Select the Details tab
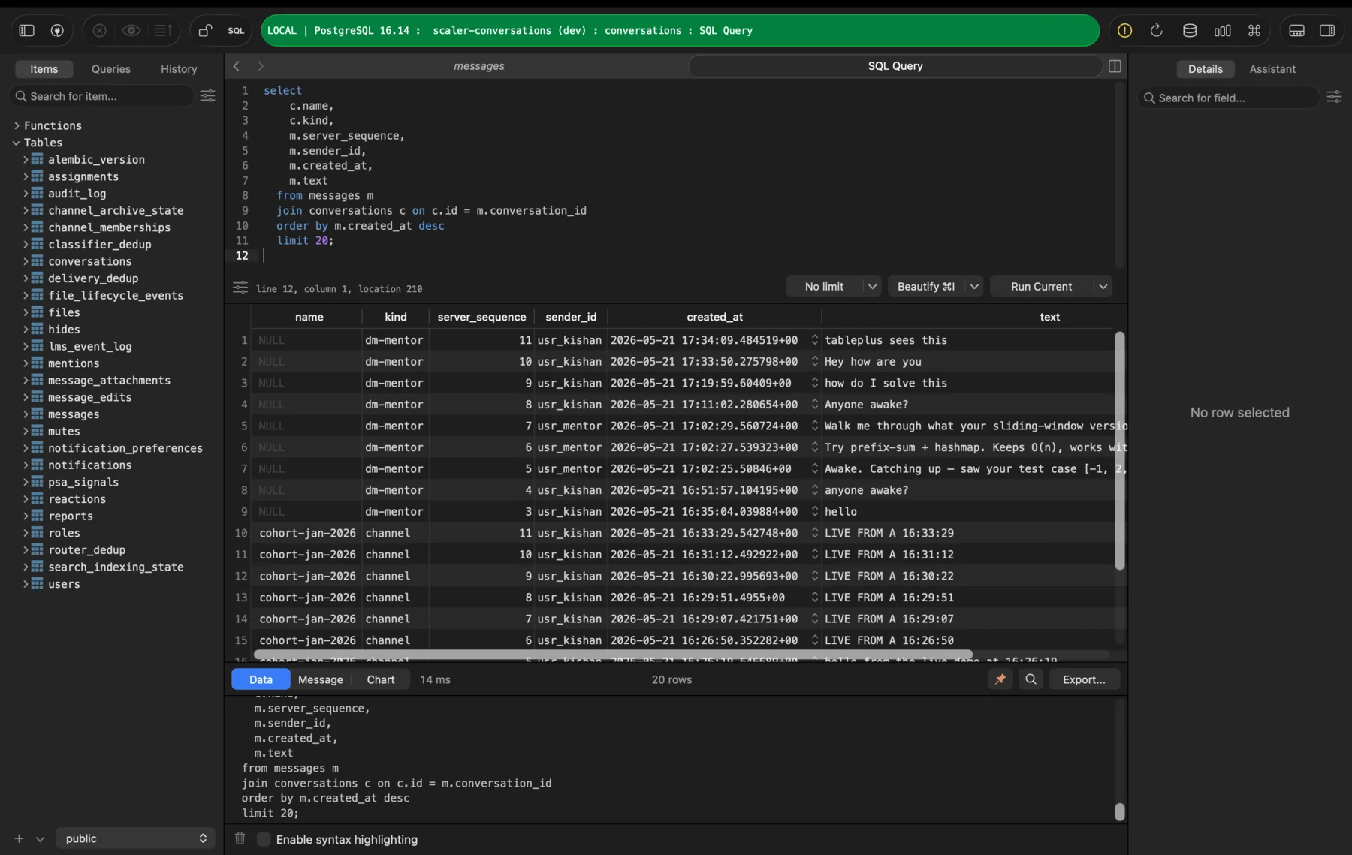 point(1205,69)
